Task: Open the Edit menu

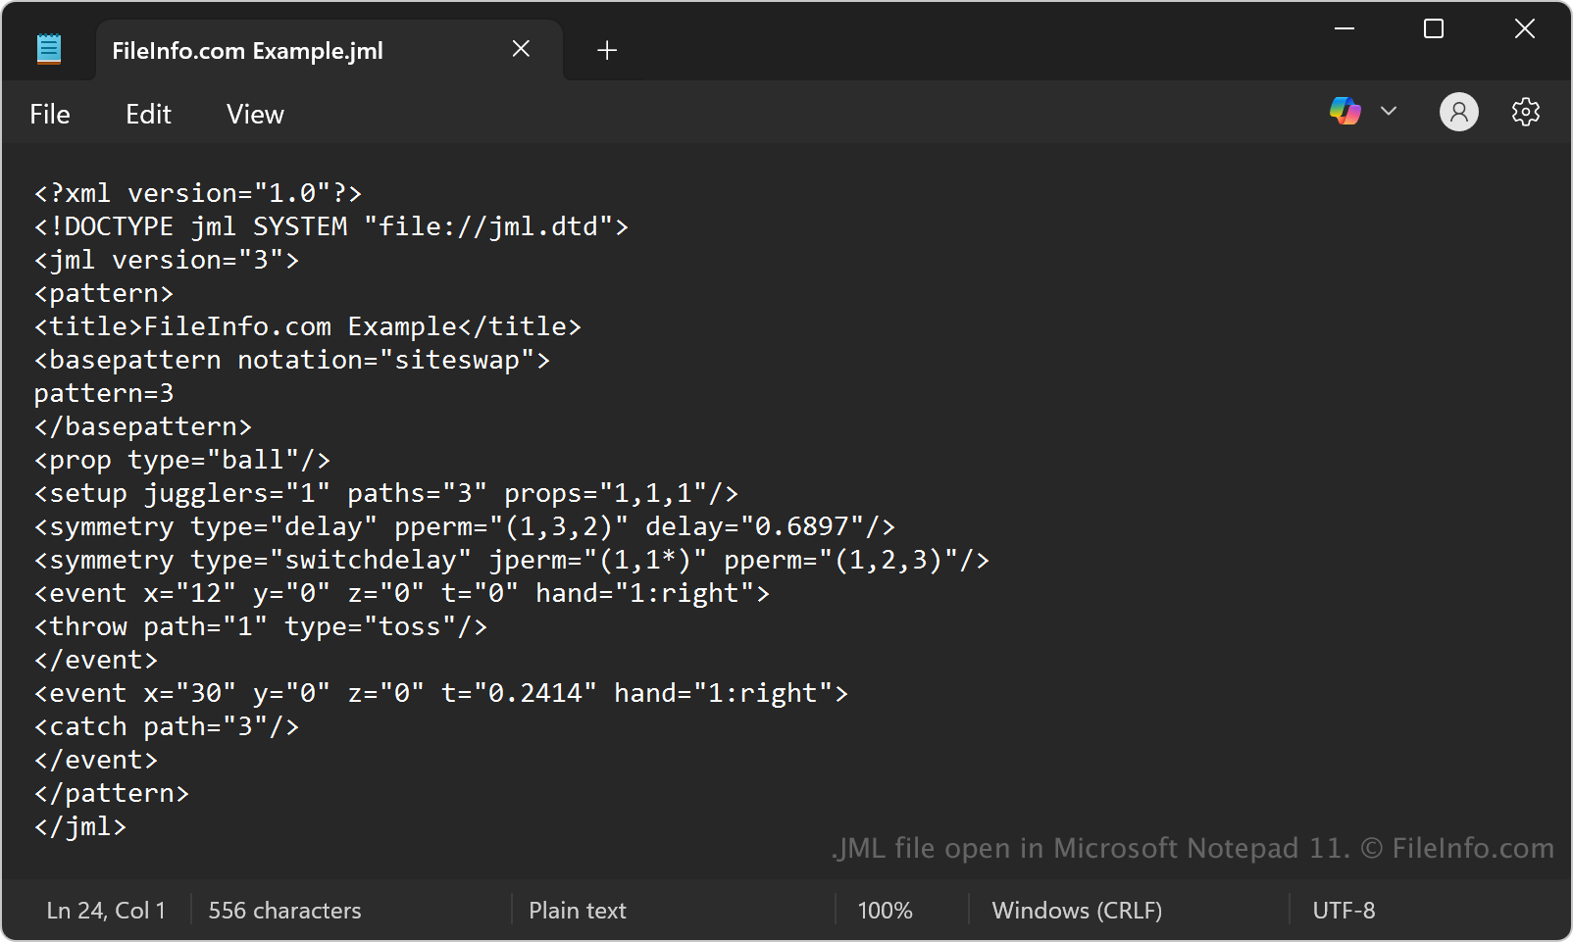Action: click(148, 115)
